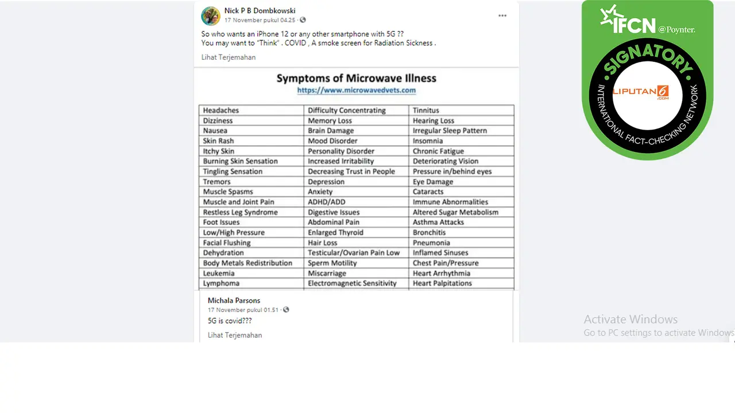Screen dimensions: 735x413
Task: Click the @Poynter text in the badge
Action: point(676,29)
